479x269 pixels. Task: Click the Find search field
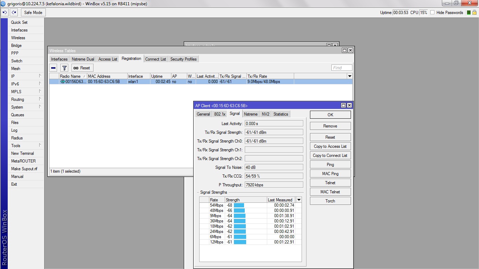(x=342, y=68)
